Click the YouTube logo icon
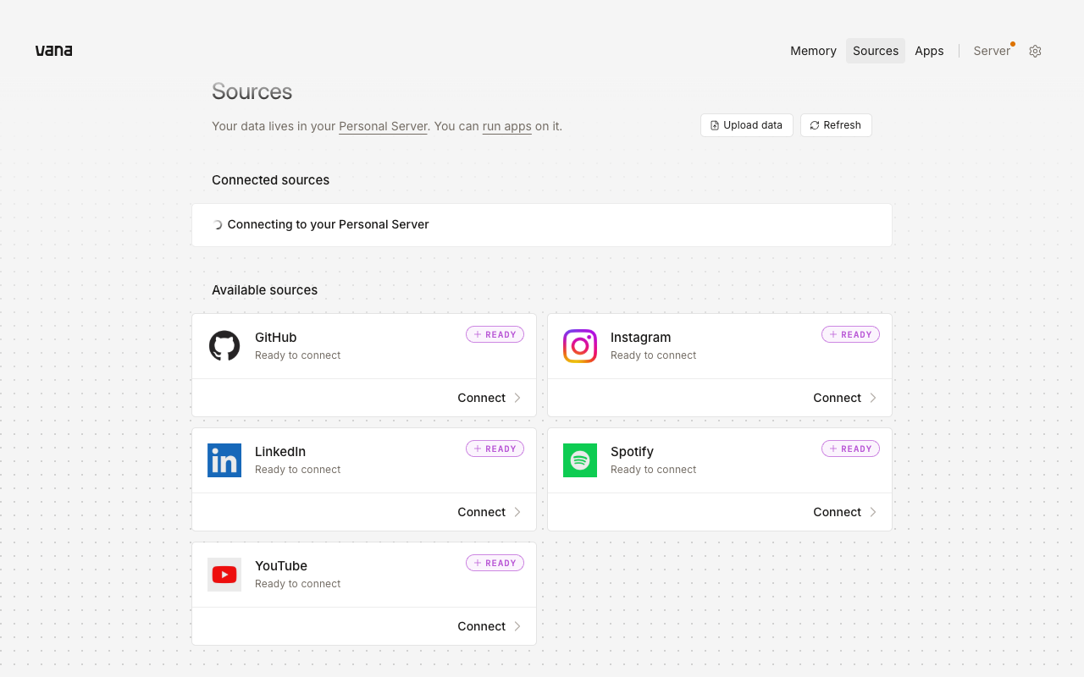1084x677 pixels. [x=224, y=575]
